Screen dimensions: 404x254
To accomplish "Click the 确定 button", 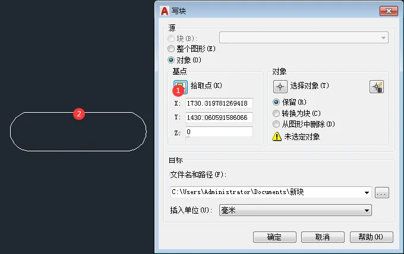I will pyautogui.click(x=274, y=237).
